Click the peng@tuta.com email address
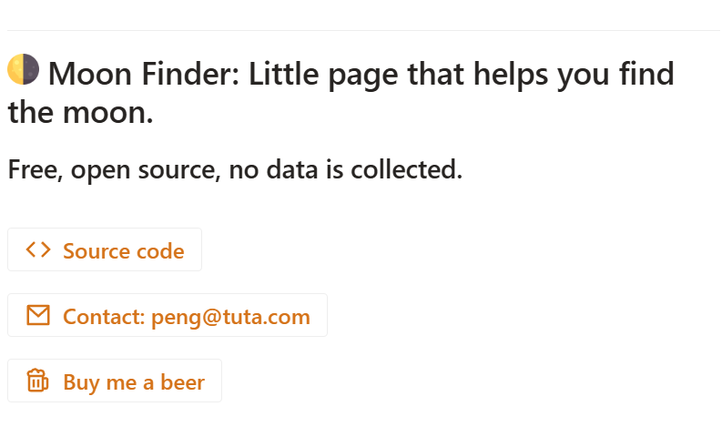This screenshot has height=437, width=722. 230,317
